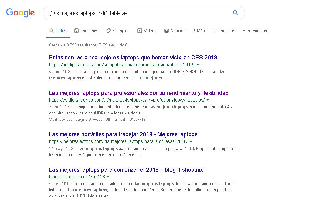
Task: Click inside the search query field
Action: tap(136, 13)
